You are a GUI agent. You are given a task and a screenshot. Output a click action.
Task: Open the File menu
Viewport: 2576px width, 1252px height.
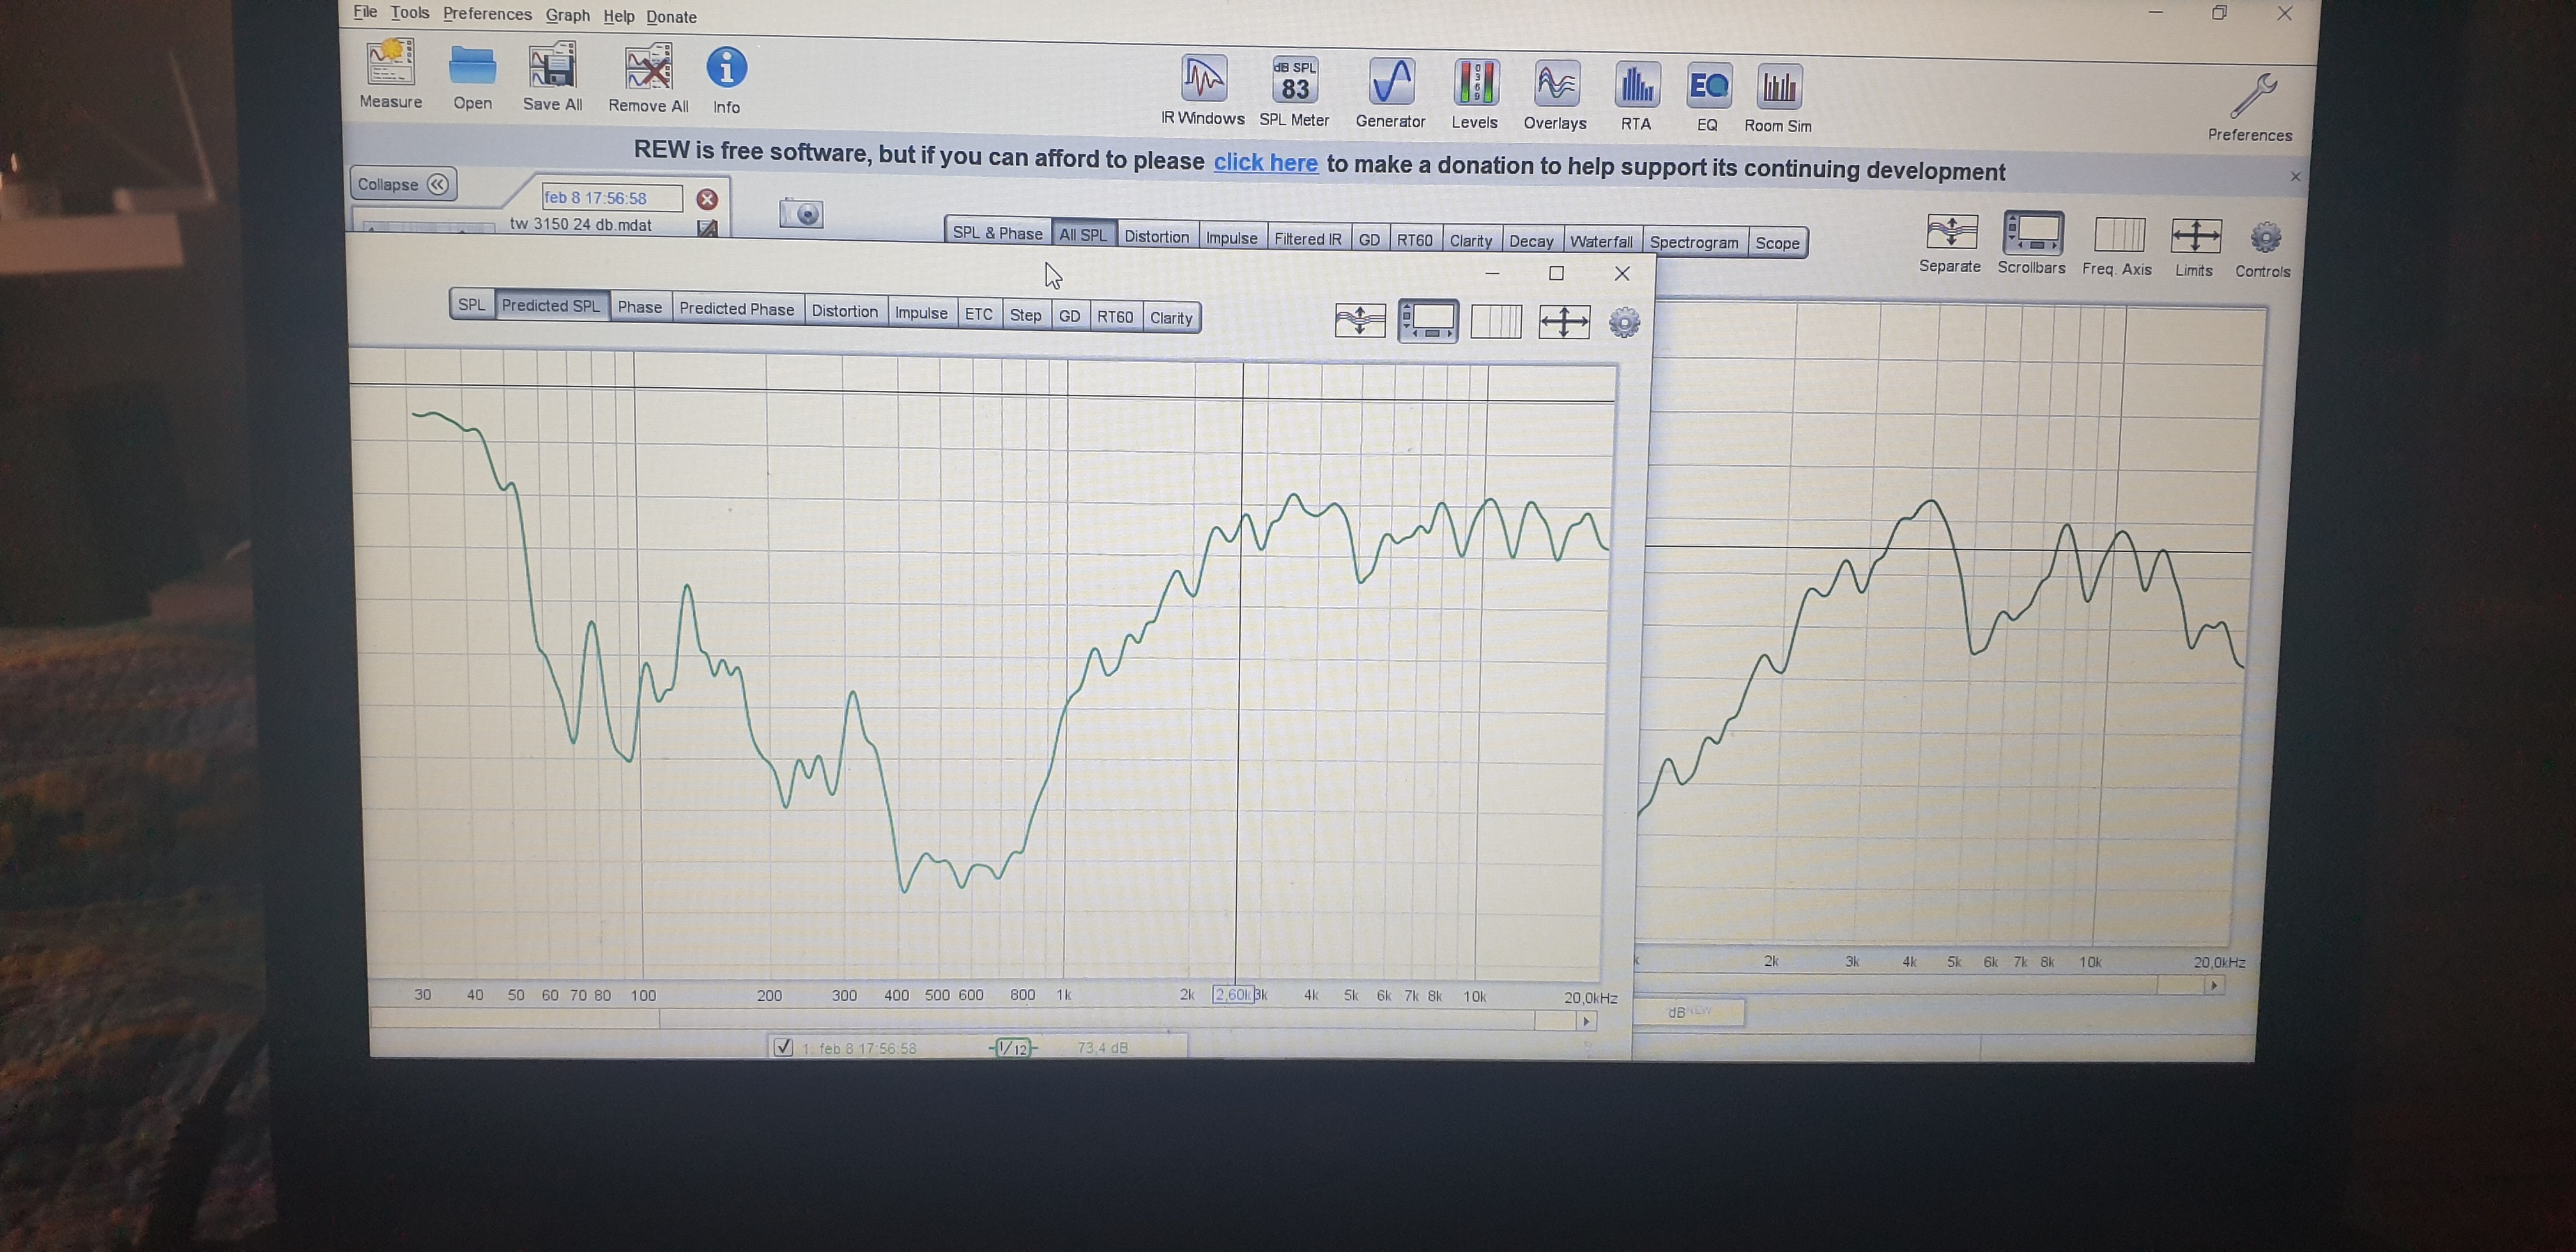click(x=365, y=11)
